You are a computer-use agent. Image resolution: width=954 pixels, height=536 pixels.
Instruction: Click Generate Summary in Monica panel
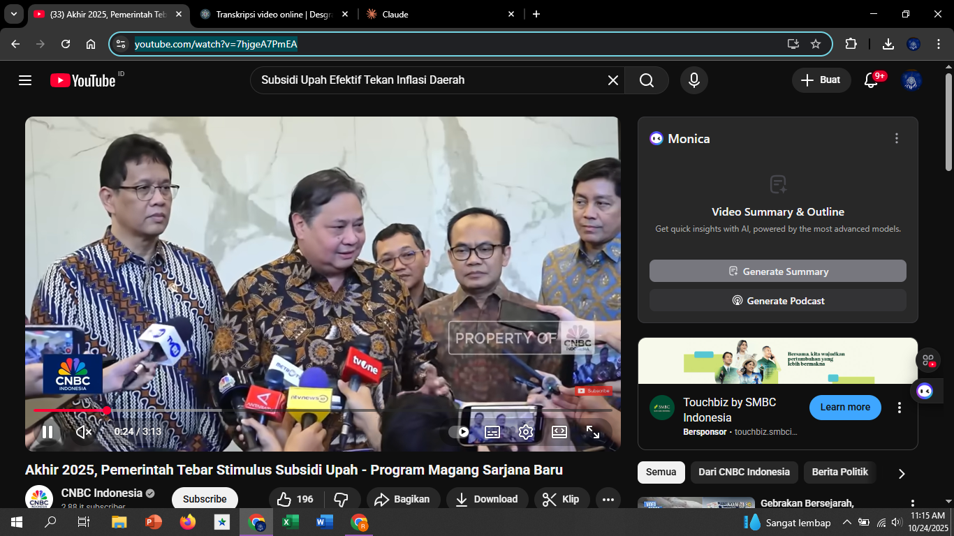click(x=778, y=271)
